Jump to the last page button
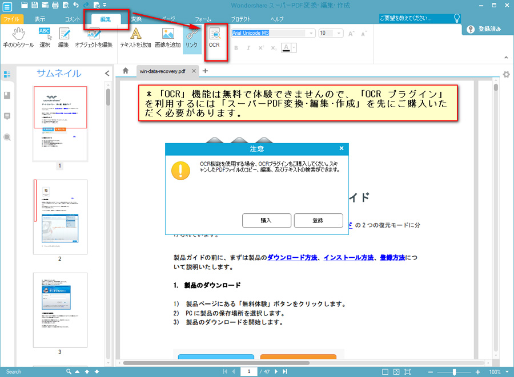The height and width of the screenshot is (377, 514). (x=285, y=371)
